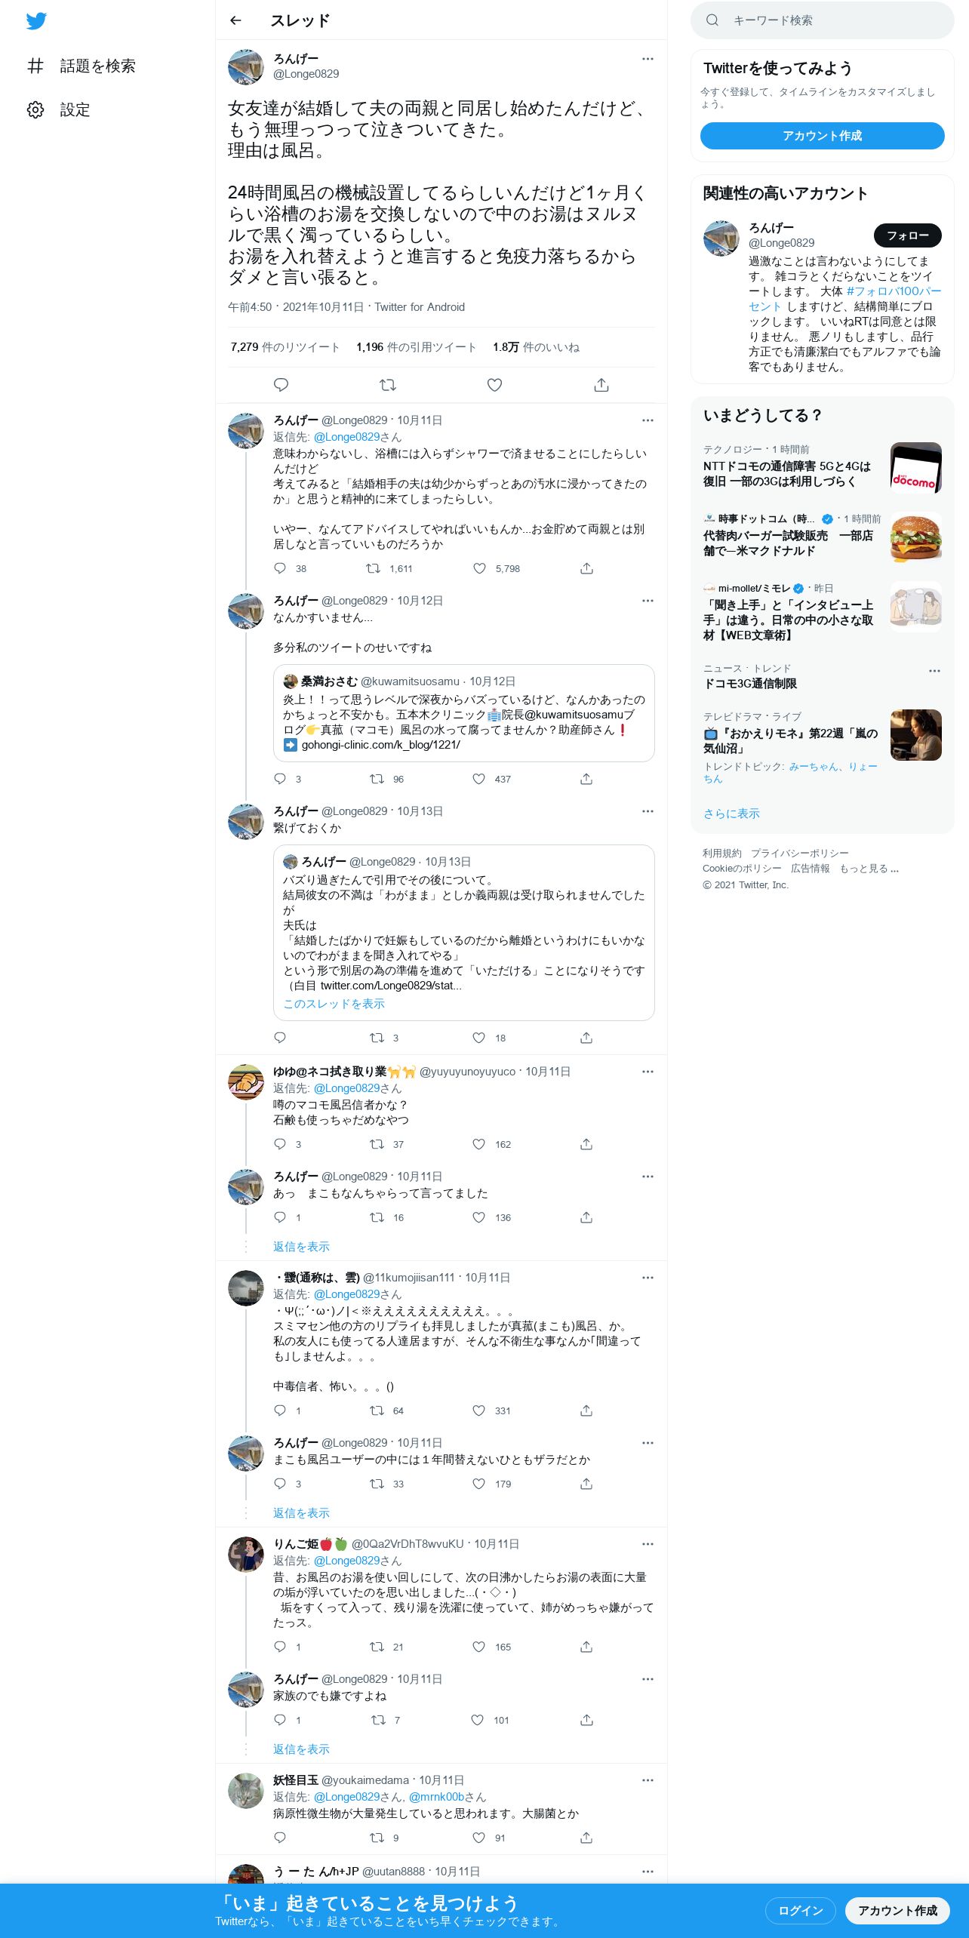Retweet the main tweet about 風呂
This screenshot has height=1938, width=969.
[388, 385]
